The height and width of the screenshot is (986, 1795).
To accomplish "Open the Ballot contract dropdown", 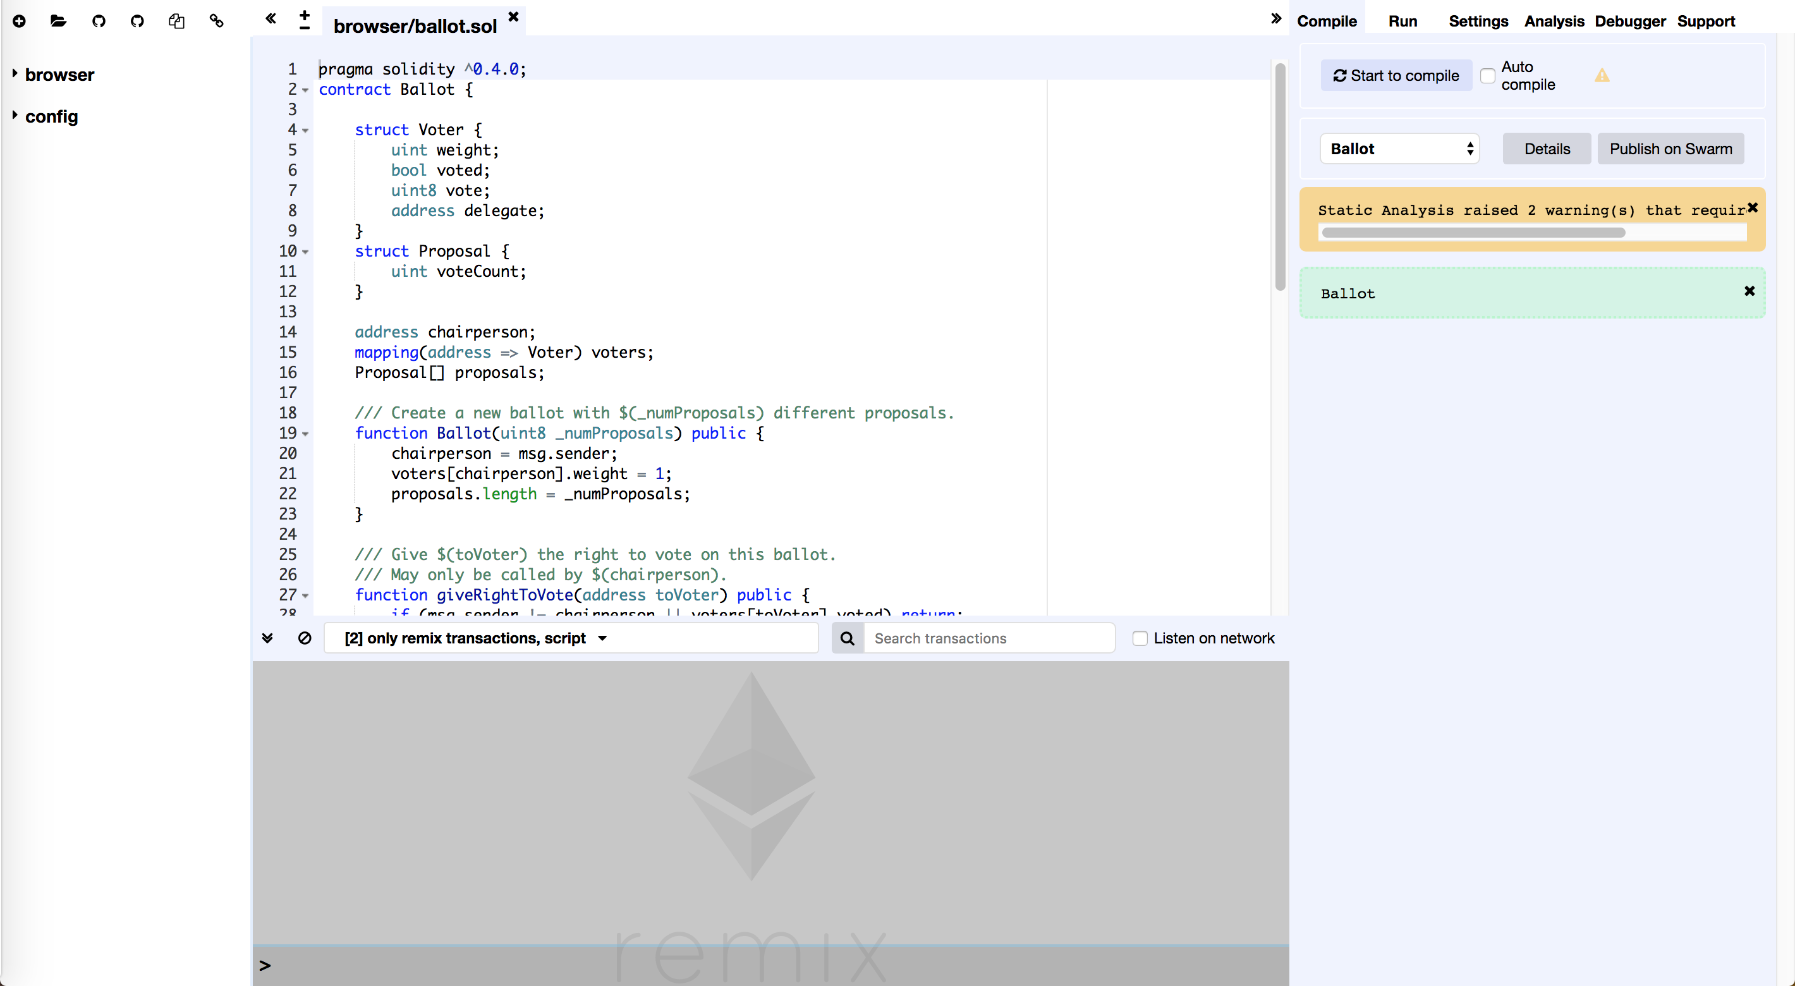I will (1399, 148).
